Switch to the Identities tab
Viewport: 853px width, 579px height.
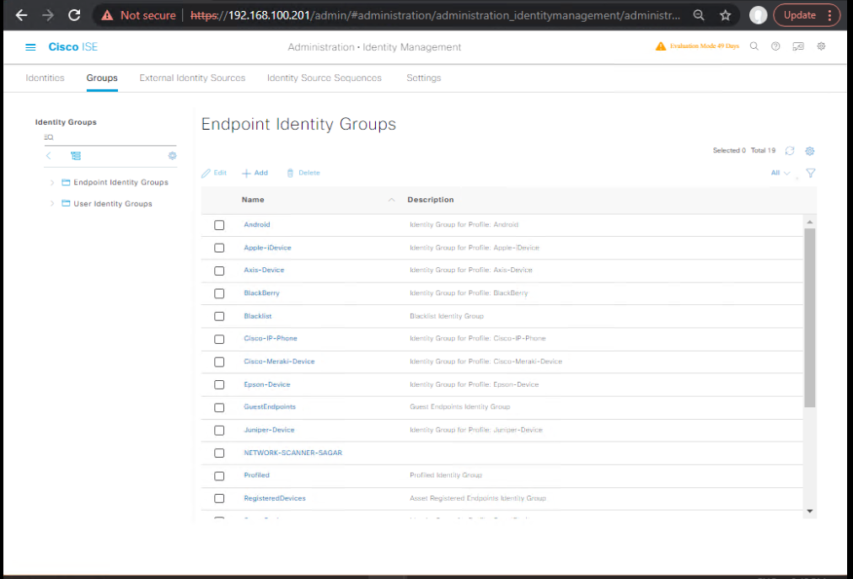(45, 78)
